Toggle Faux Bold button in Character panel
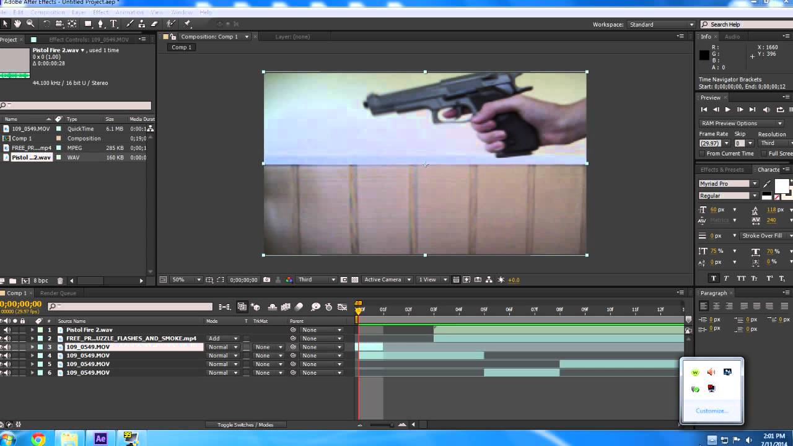The image size is (793, 446). point(714,279)
